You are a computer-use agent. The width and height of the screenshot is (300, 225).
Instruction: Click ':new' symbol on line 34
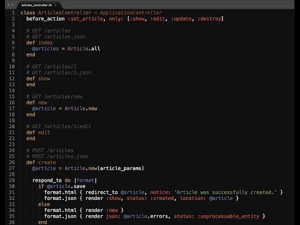coord(112,210)
